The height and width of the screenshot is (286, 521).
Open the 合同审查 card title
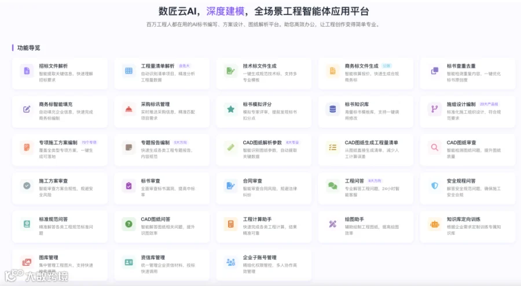point(252,181)
